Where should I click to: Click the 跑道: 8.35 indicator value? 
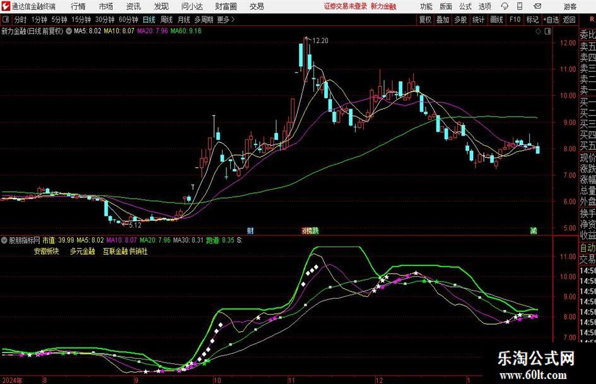coord(220,240)
